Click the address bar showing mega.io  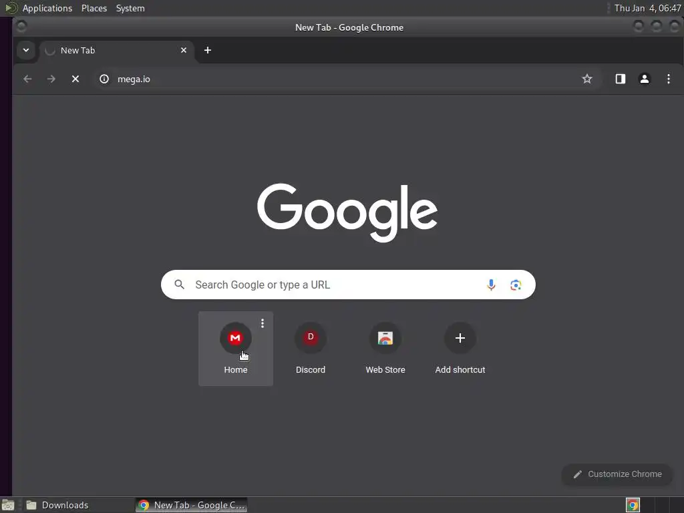tap(348, 79)
